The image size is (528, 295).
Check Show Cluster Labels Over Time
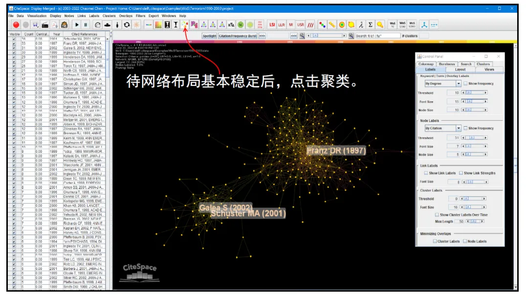[437, 214]
